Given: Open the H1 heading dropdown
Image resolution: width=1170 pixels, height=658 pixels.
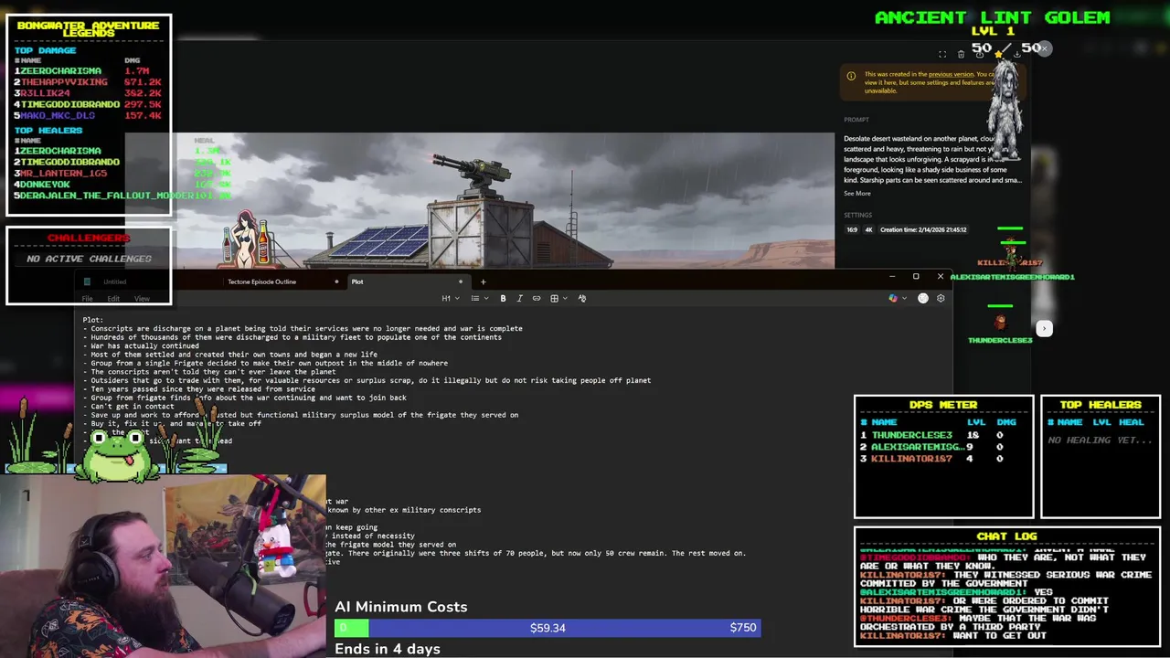Looking at the screenshot, I should (x=449, y=298).
